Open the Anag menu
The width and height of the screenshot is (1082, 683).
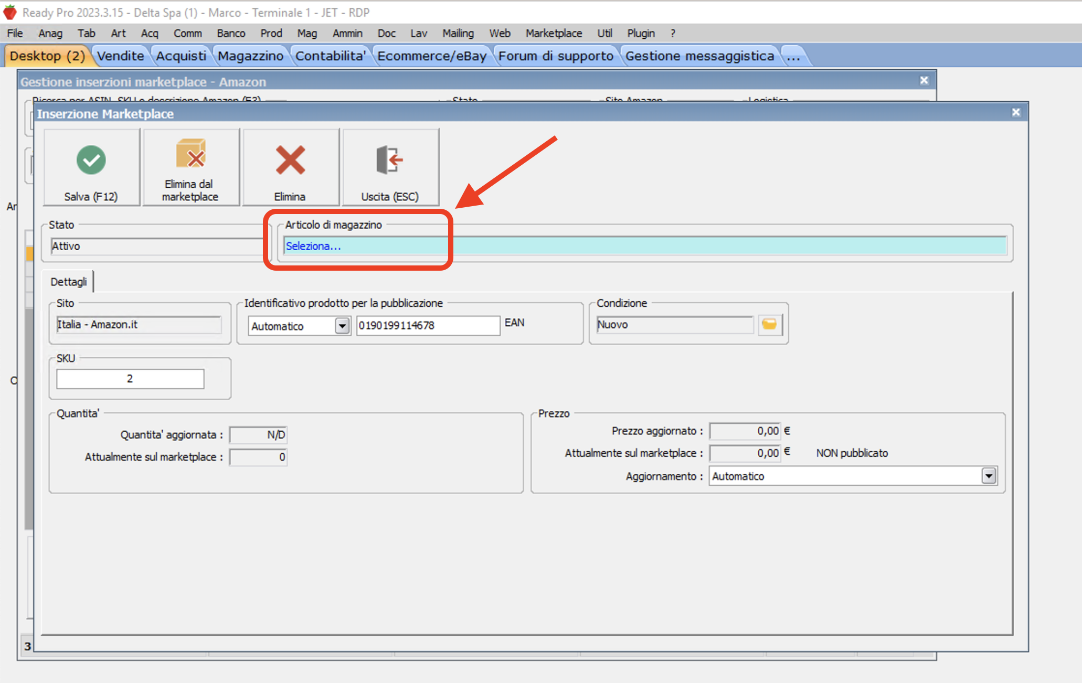click(x=50, y=33)
